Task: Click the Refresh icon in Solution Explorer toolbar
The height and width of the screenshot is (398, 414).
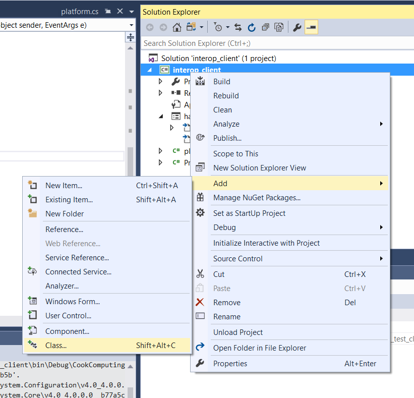Action: [x=252, y=27]
